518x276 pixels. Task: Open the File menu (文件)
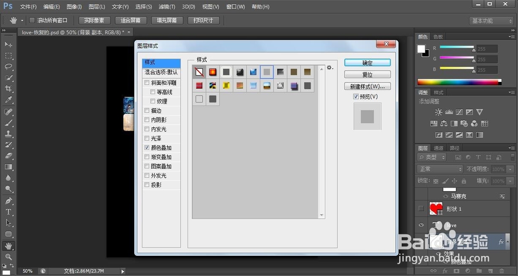pos(28,7)
